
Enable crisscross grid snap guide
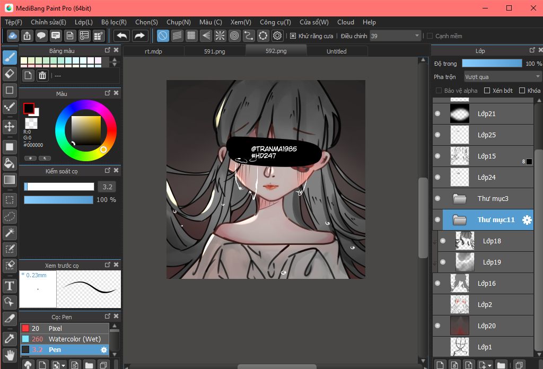[x=191, y=36]
